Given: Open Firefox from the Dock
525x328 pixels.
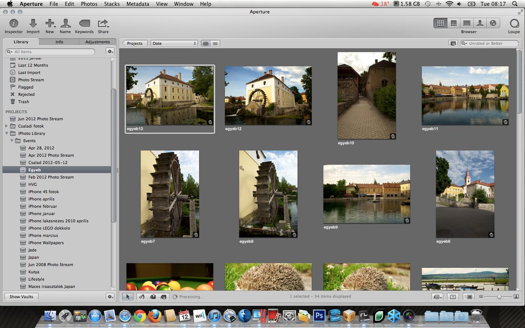Looking at the screenshot, I should 155,316.
